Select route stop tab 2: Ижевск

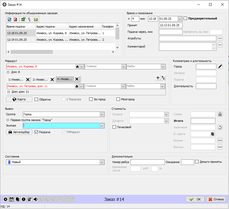40,79
